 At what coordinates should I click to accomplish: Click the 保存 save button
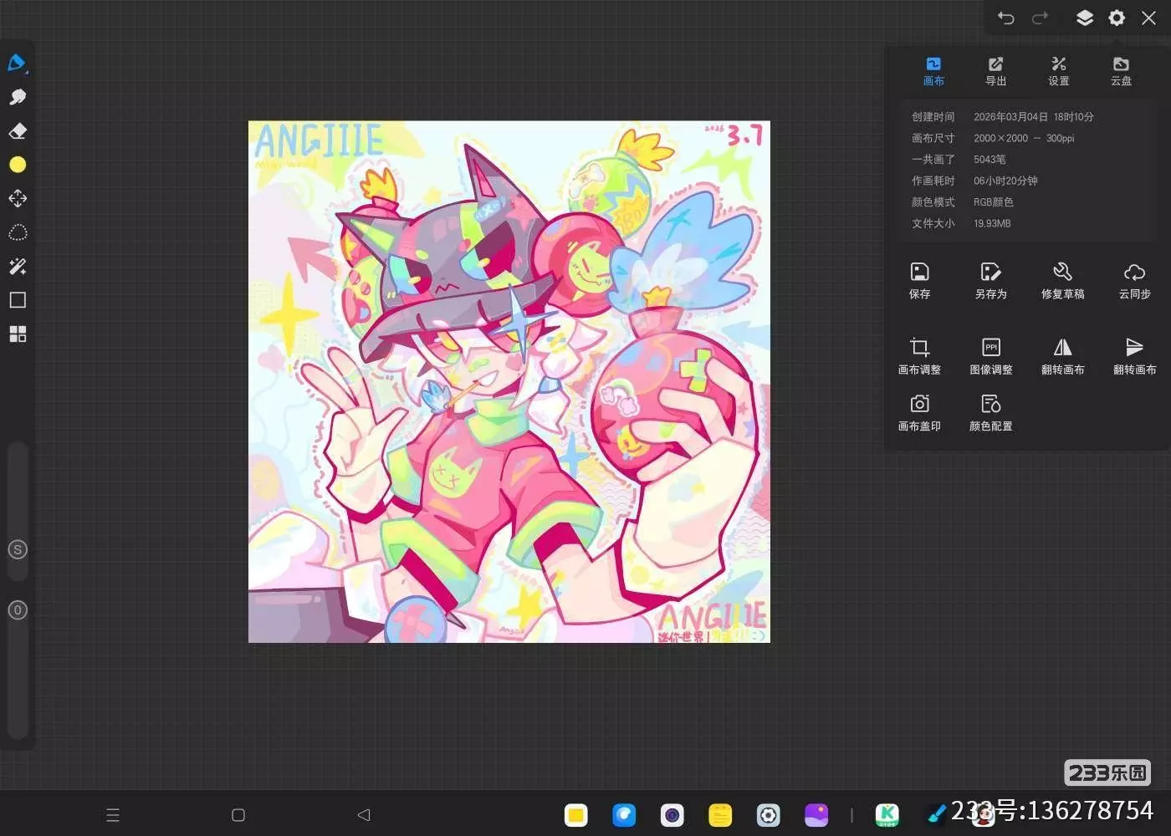coord(919,280)
